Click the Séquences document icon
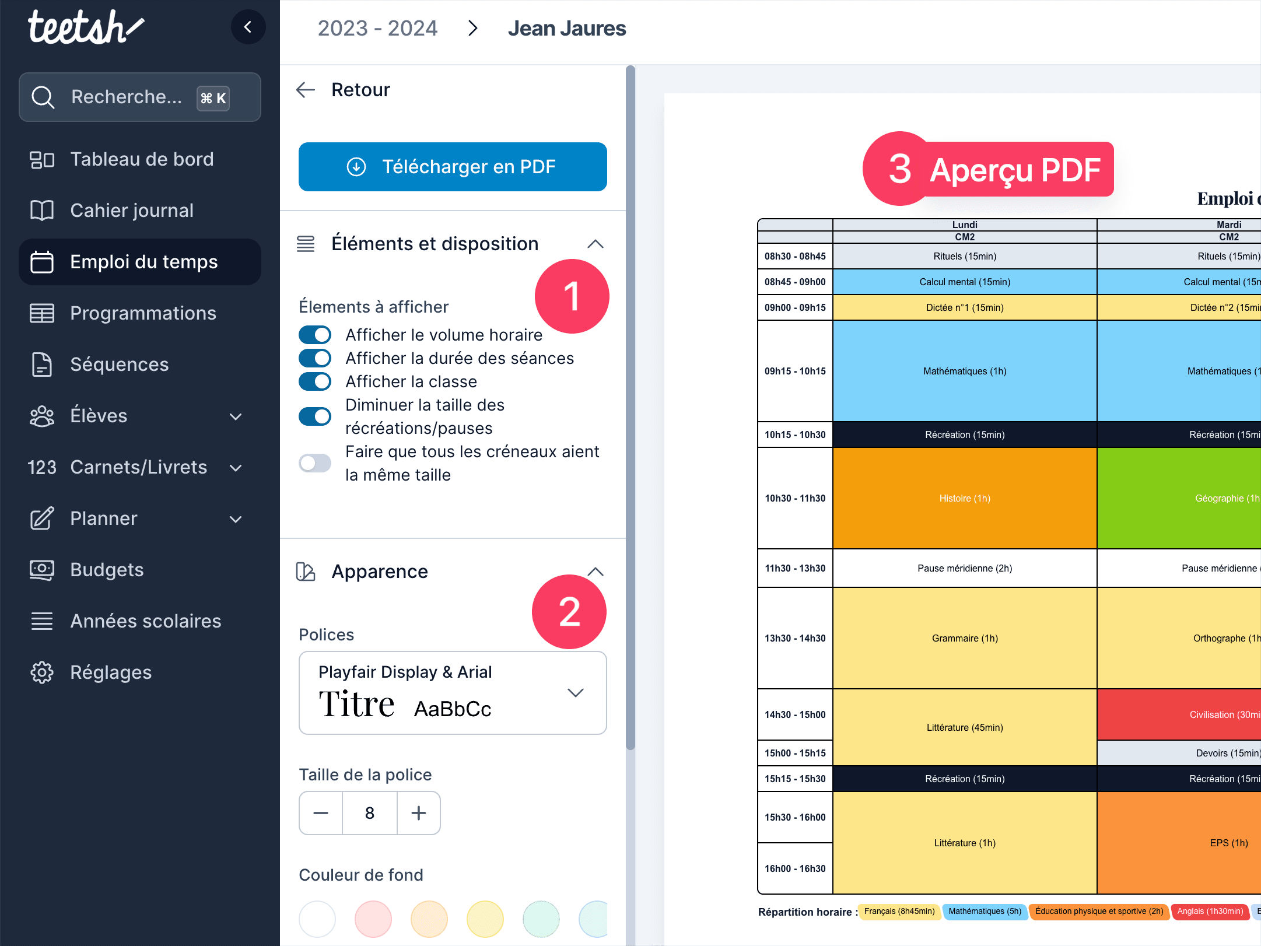Image resolution: width=1261 pixels, height=946 pixels. point(42,365)
